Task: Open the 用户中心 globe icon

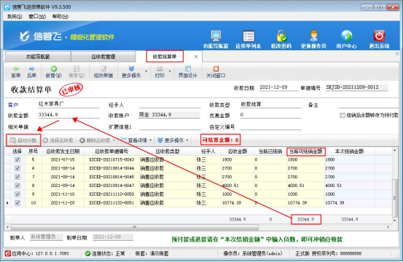Action: tap(346, 36)
